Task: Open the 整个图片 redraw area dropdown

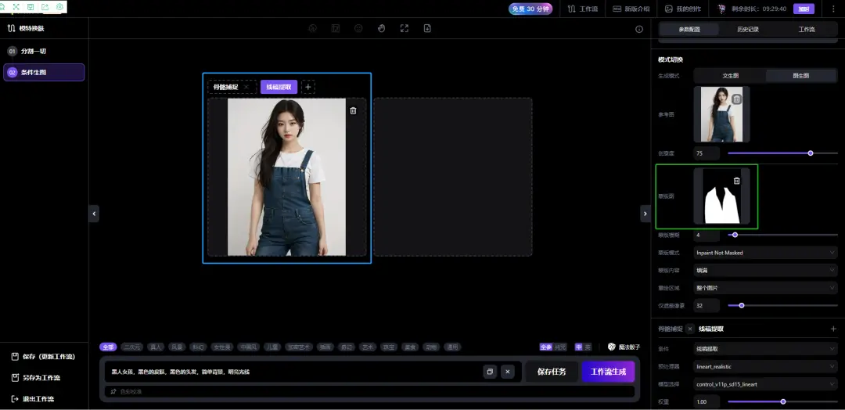Action: [765, 288]
